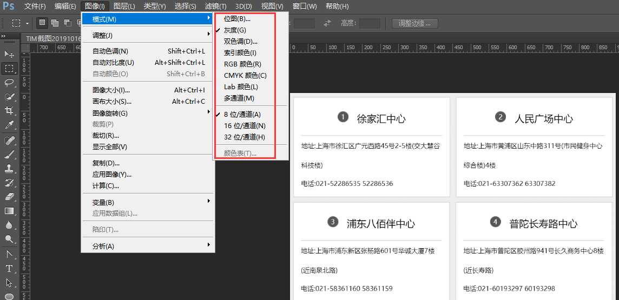Open the 窗口(W) menu
The width and height of the screenshot is (619, 300).
point(305,6)
